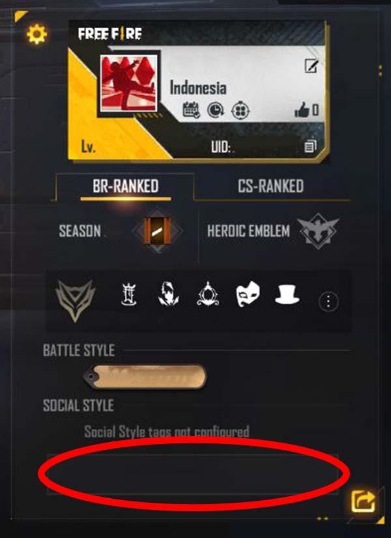
Task: Click the red player avatar picture
Action: coord(128,84)
